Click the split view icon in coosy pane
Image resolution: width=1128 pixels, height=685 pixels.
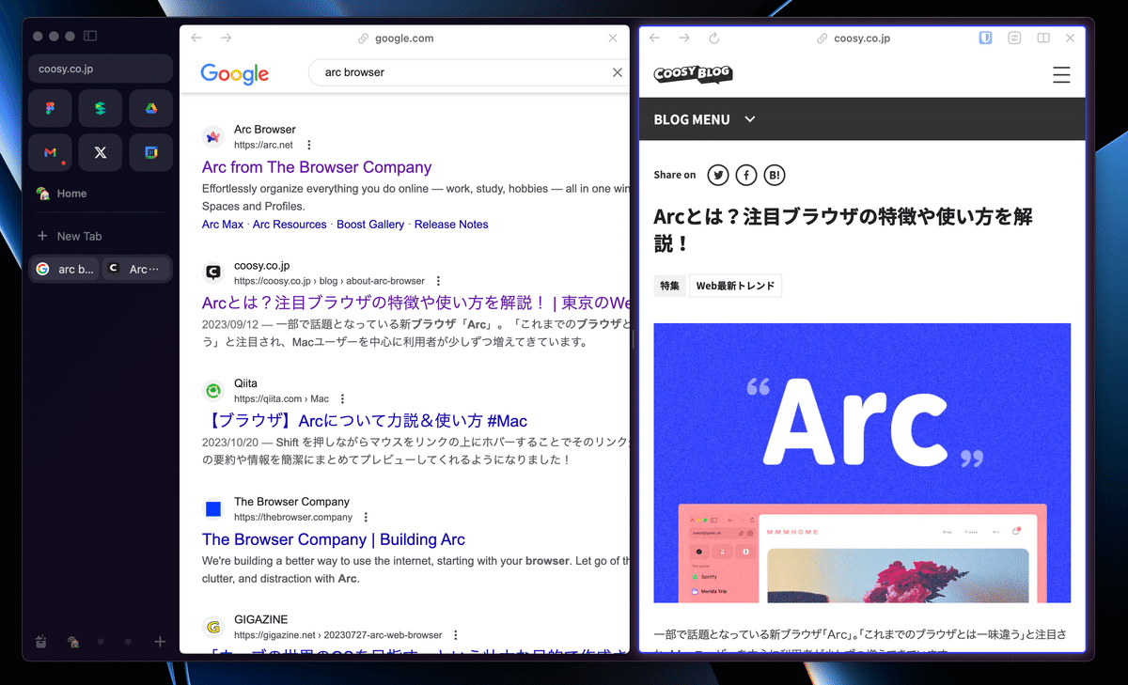[x=1043, y=39]
